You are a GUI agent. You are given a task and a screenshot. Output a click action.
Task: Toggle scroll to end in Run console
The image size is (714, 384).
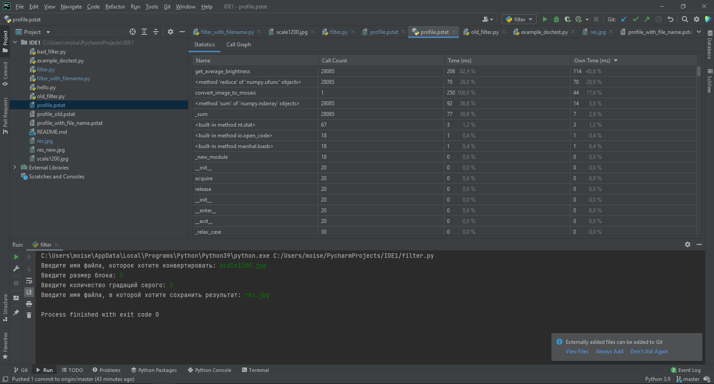[x=29, y=292]
